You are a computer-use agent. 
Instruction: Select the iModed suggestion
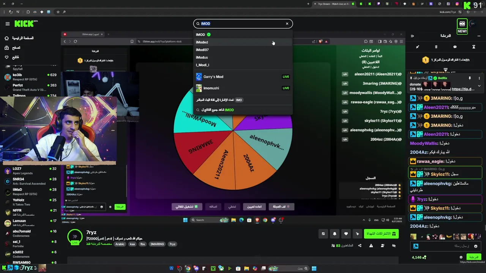243,42
